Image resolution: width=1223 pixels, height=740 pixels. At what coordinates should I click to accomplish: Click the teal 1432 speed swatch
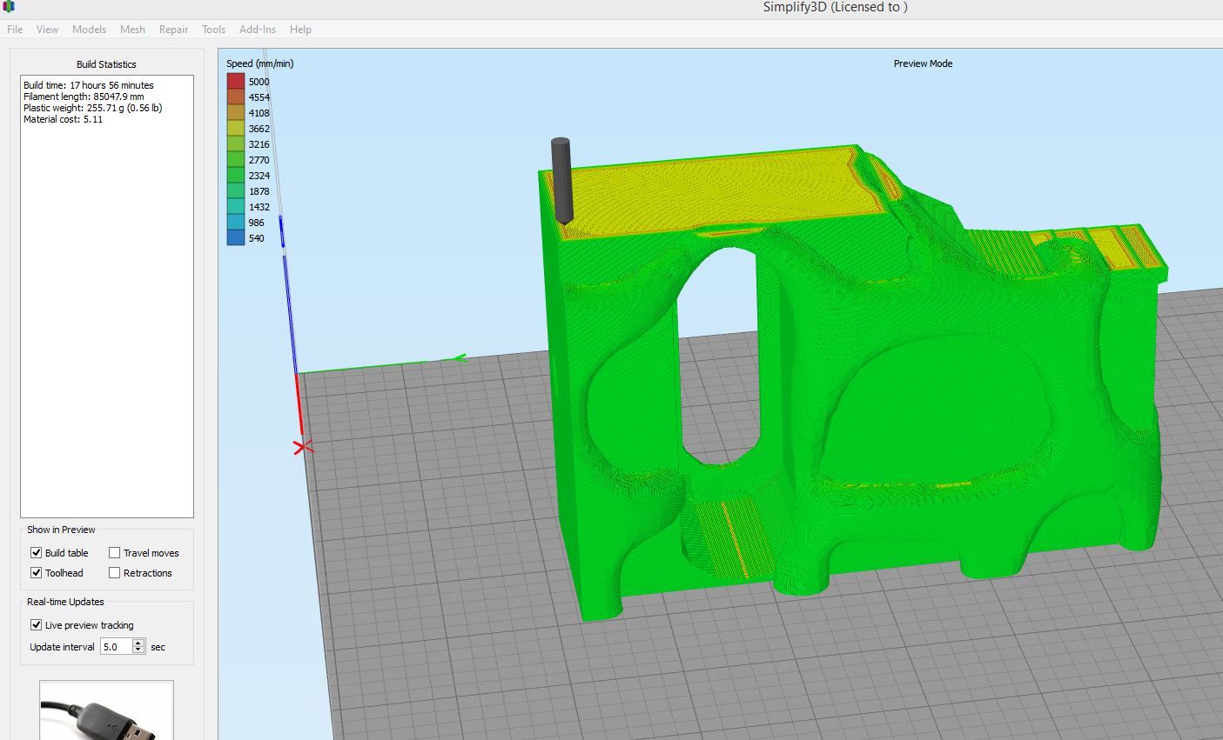coord(236,207)
